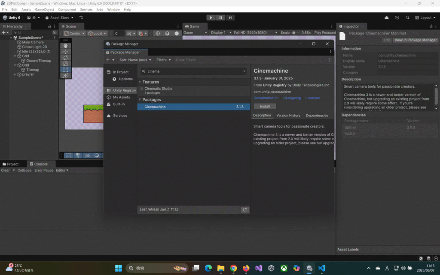
Task: Open the Center pivot mode dropdown
Action: coord(75,34)
